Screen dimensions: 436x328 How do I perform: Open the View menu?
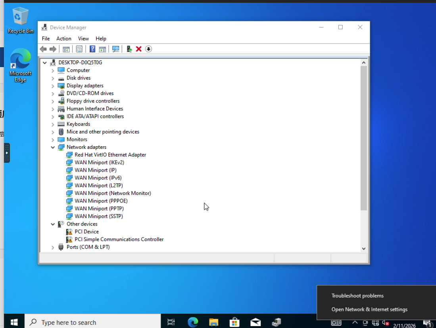coord(83,39)
